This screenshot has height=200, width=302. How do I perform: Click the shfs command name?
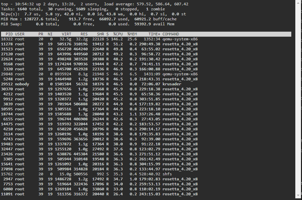tap(167, 174)
